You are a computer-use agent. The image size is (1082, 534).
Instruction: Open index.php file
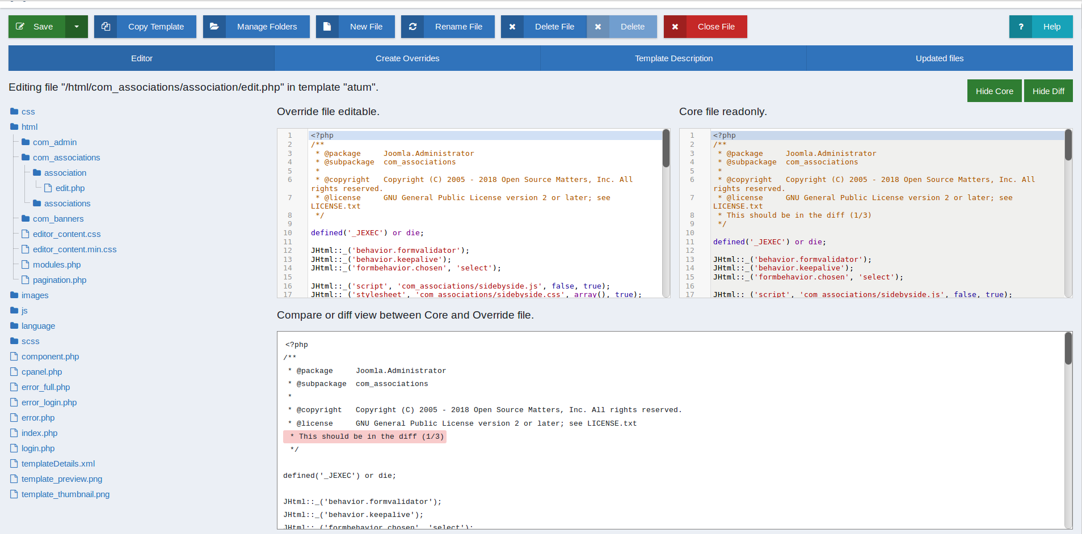[34, 433]
